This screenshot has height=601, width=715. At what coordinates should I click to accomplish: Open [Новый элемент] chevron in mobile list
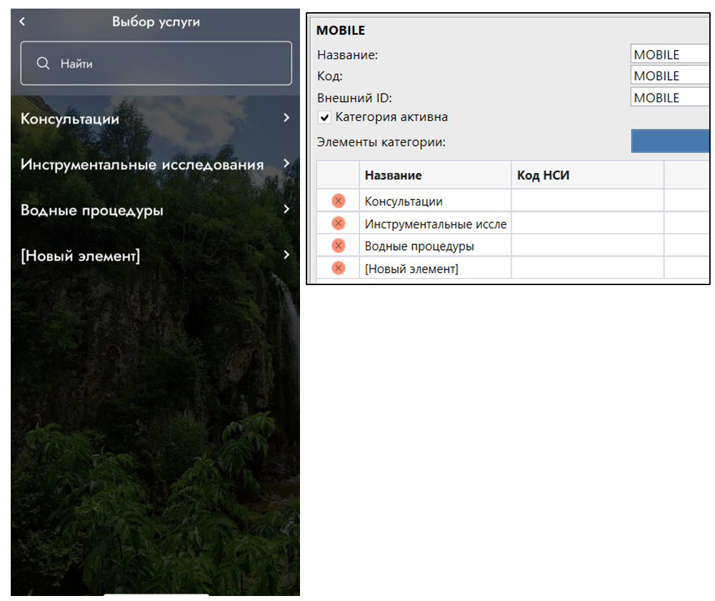(286, 255)
